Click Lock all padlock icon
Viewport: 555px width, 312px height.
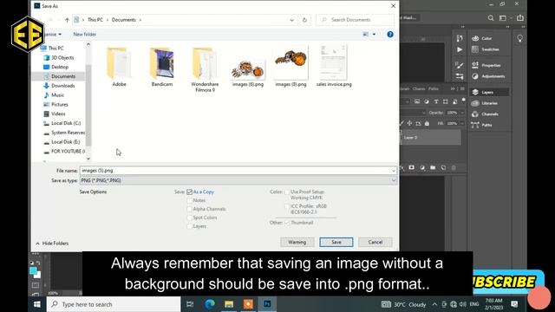click(x=427, y=123)
